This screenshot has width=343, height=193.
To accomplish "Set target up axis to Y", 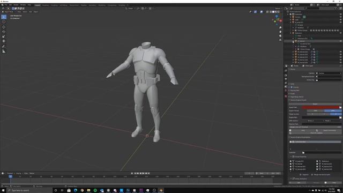I will pos(324,114).
